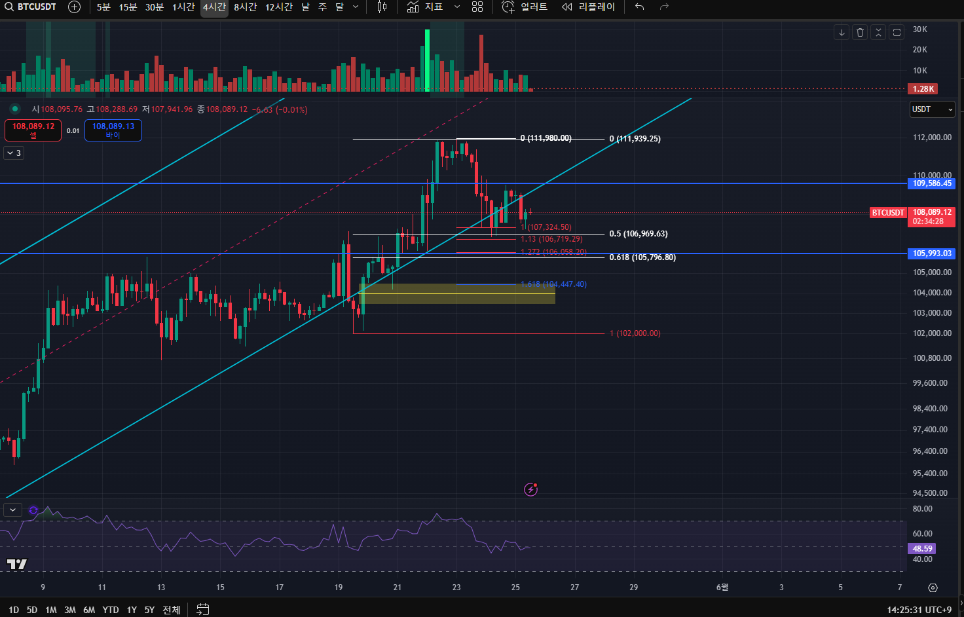The width and height of the screenshot is (964, 617).
Task: Click the 1.28K volume value label
Action: pos(923,88)
